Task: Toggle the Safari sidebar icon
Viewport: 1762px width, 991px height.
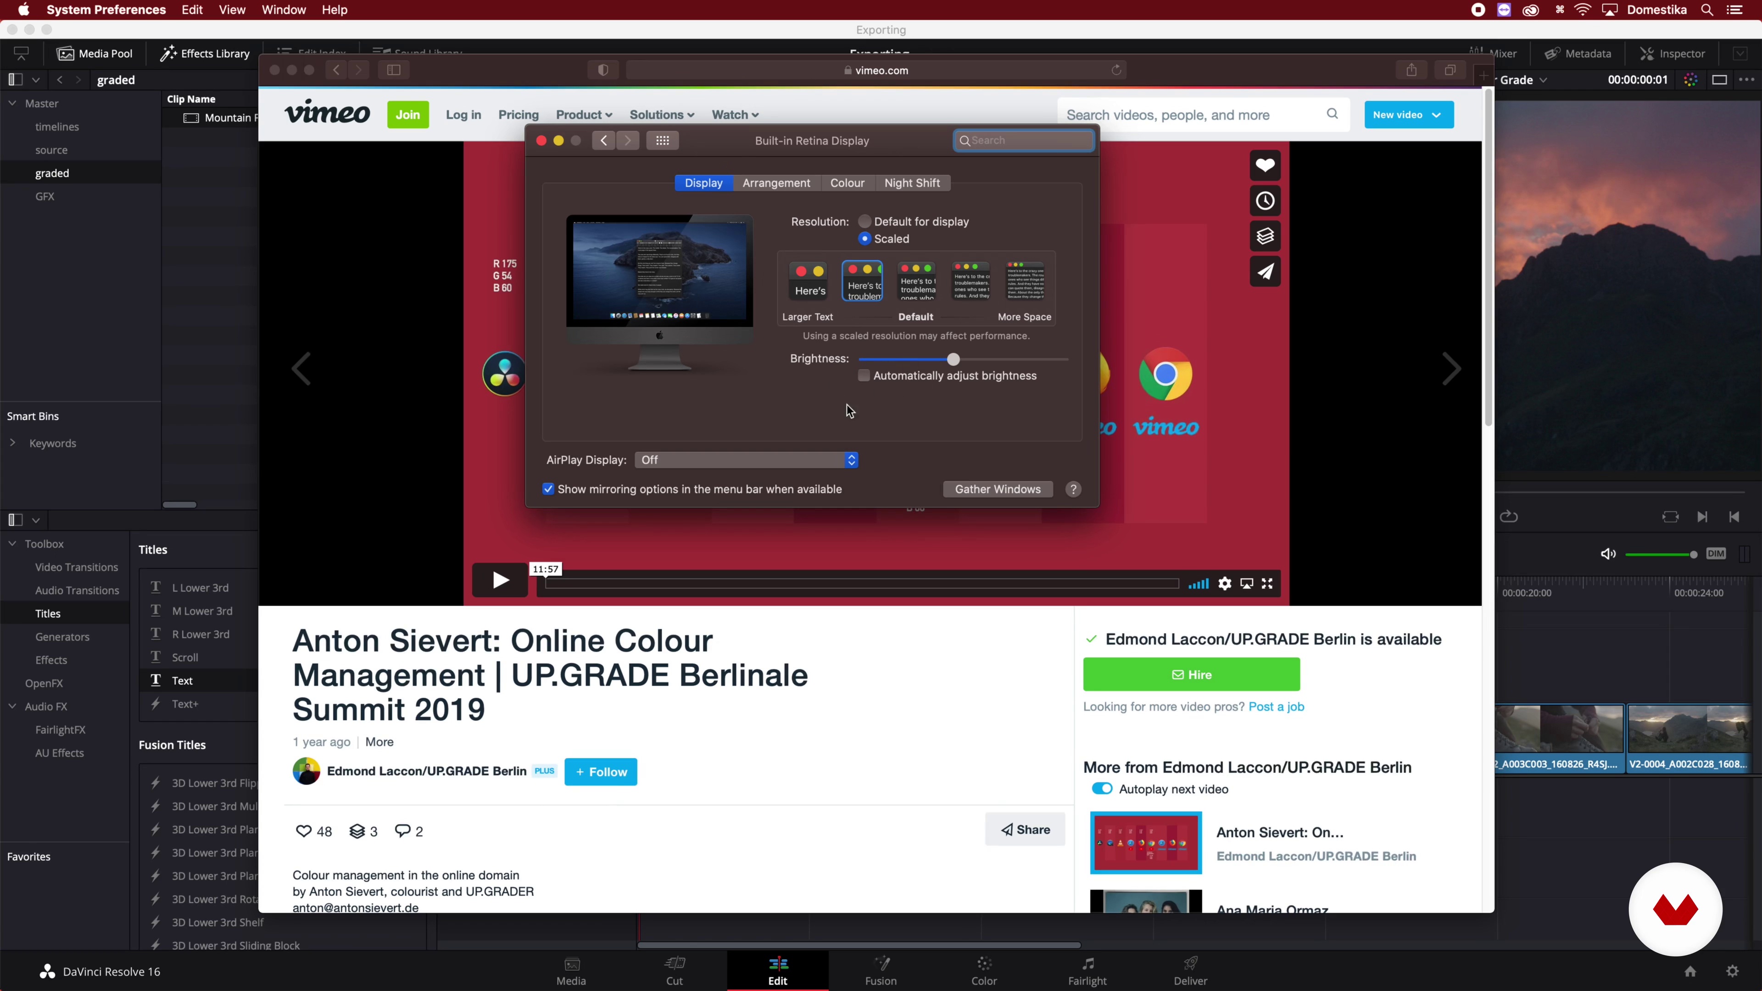Action: tap(393, 70)
